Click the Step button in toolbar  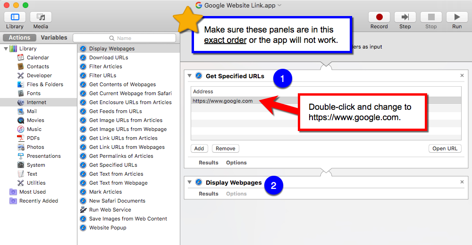click(405, 17)
